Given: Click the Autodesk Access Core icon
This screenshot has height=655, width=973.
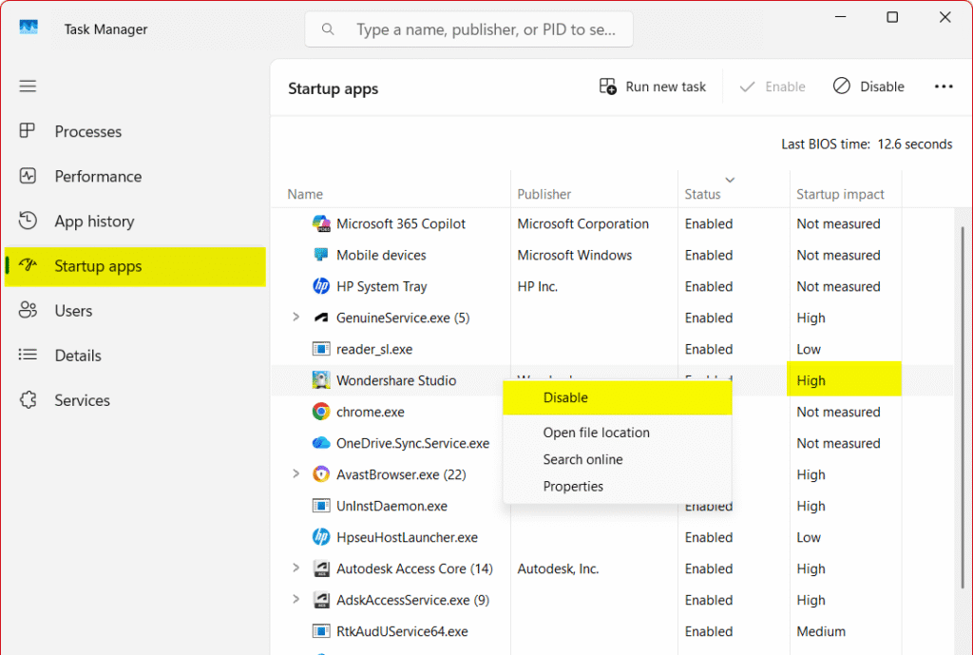Looking at the screenshot, I should pyautogui.click(x=321, y=568).
